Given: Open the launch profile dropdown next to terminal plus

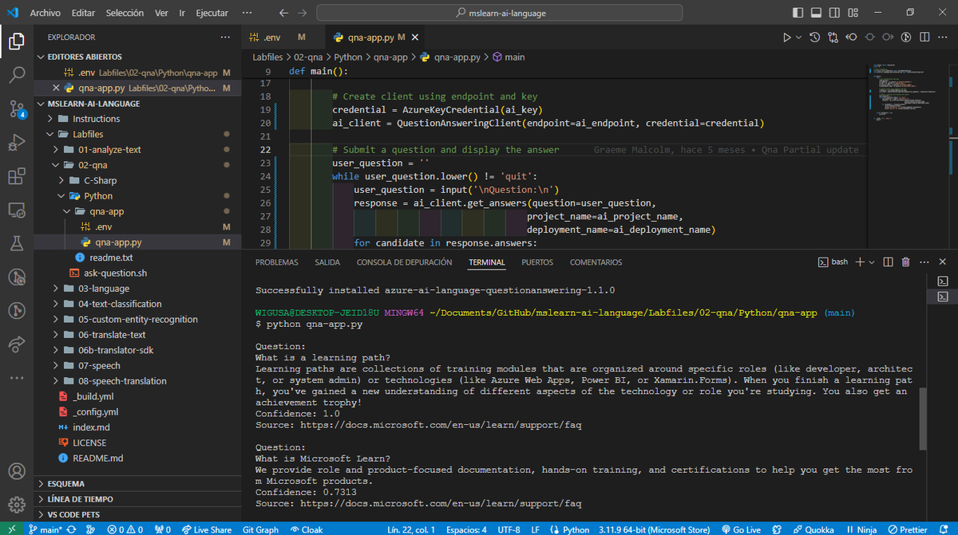Looking at the screenshot, I should click(871, 262).
